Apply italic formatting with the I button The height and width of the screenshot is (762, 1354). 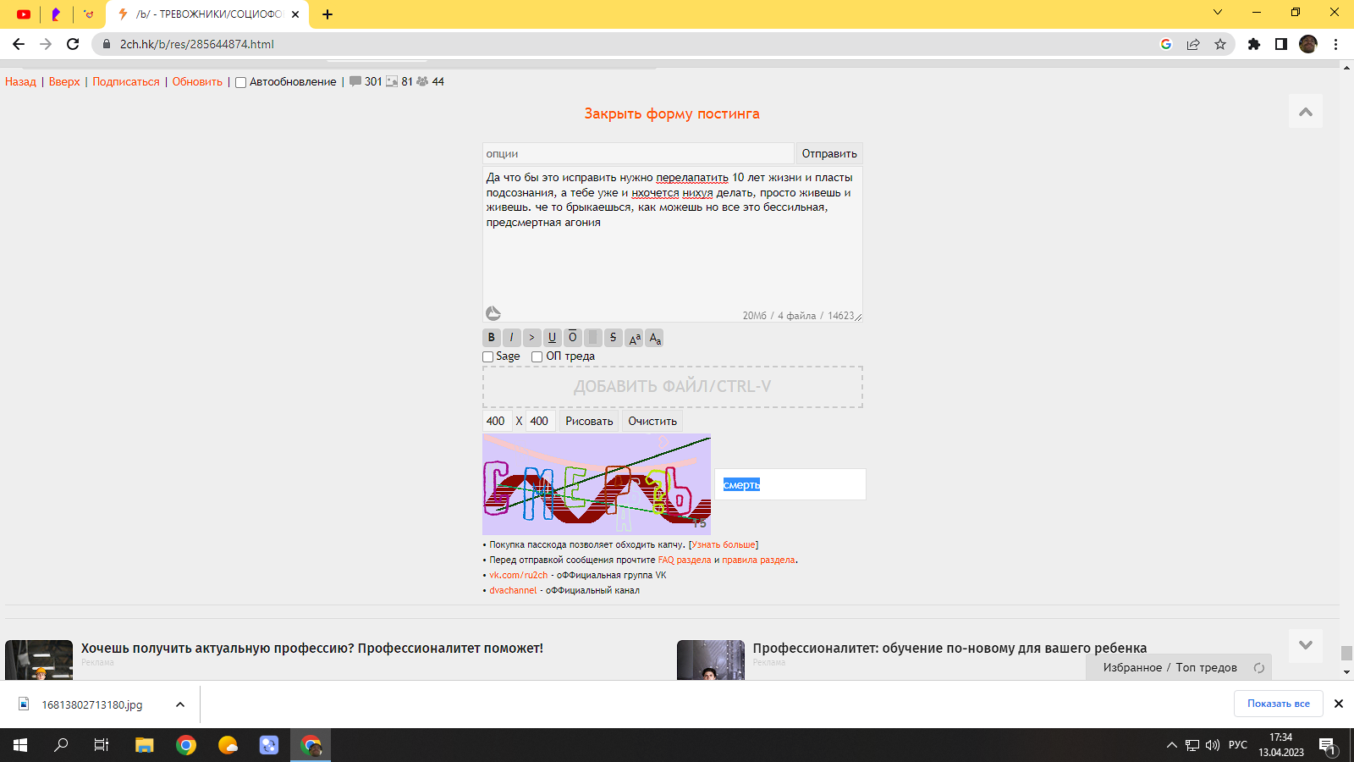click(512, 338)
